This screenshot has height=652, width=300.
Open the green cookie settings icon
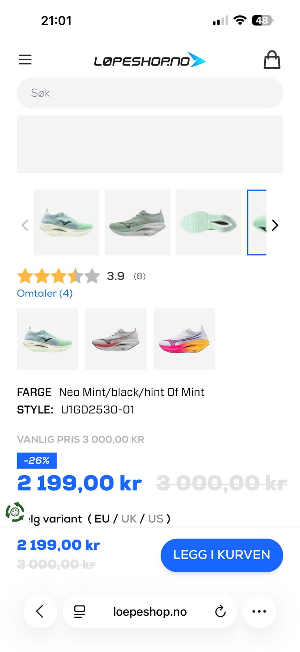(x=15, y=512)
